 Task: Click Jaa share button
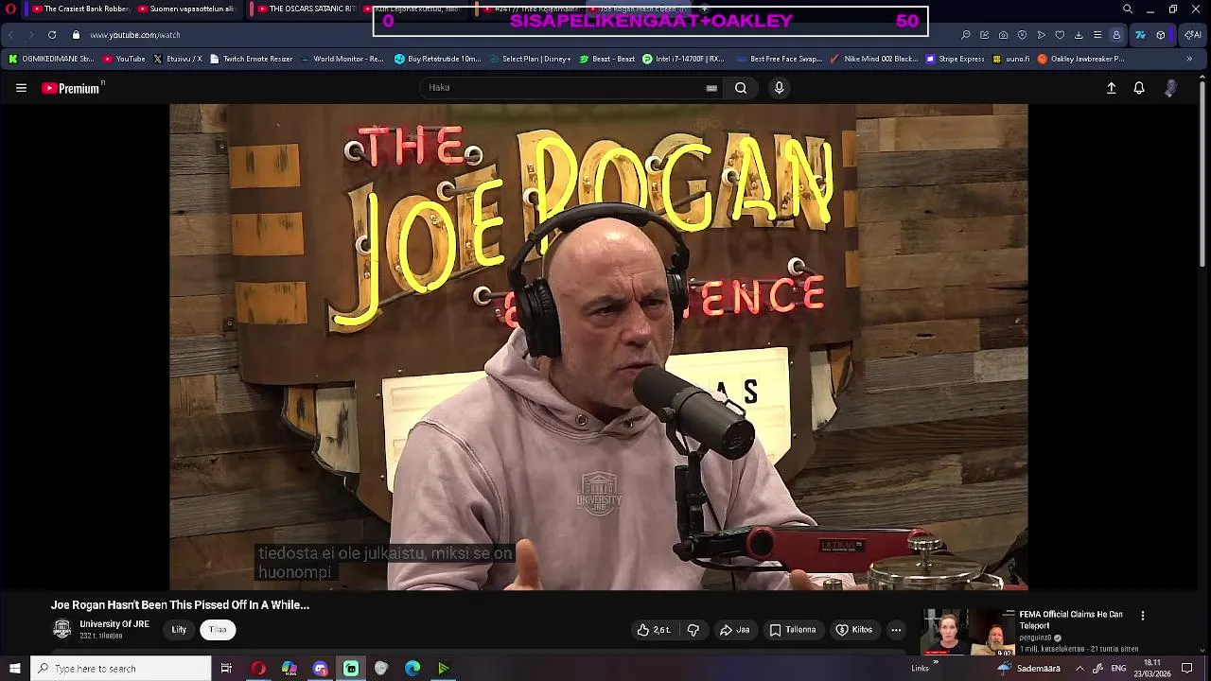point(734,630)
